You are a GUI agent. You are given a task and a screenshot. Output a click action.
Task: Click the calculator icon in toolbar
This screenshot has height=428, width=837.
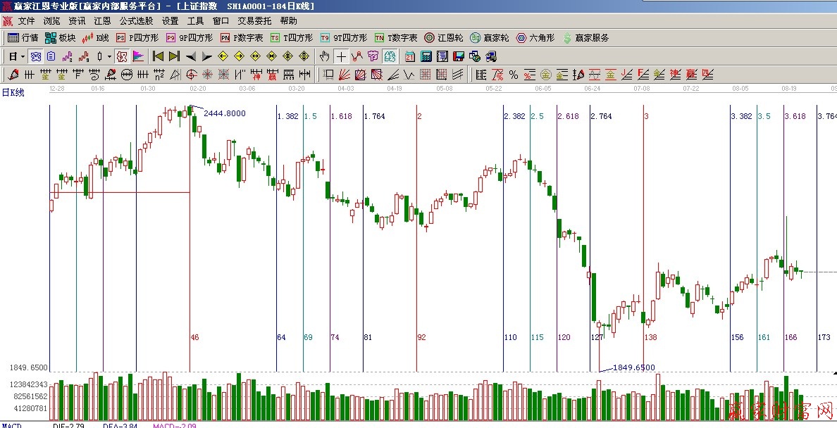426,56
